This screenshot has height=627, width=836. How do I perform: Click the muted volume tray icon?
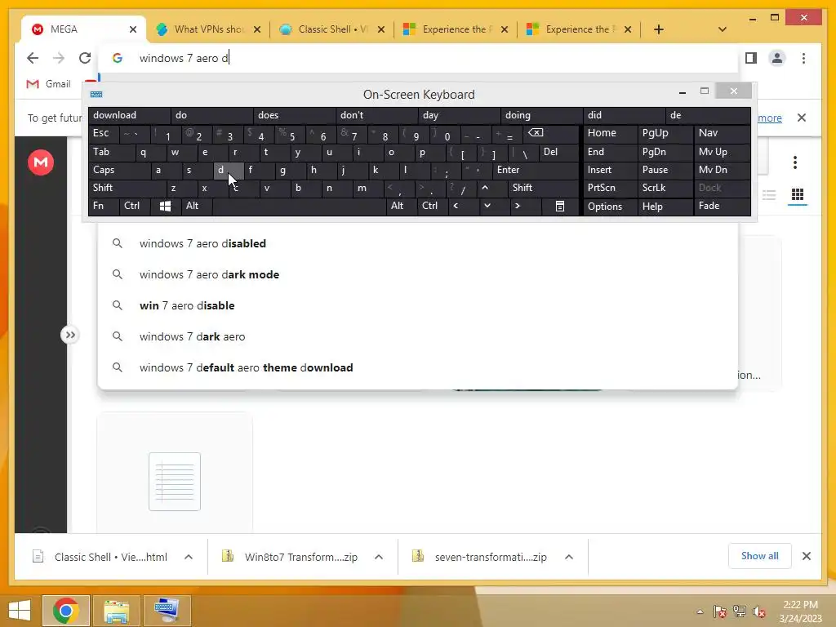[759, 611]
